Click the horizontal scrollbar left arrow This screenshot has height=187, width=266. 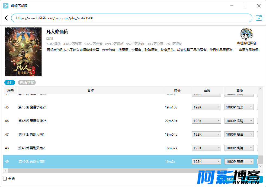(x=6, y=170)
